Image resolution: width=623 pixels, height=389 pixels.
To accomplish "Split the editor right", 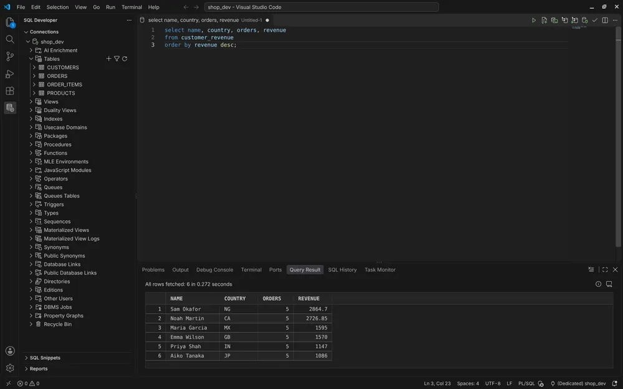I will tap(605, 21).
